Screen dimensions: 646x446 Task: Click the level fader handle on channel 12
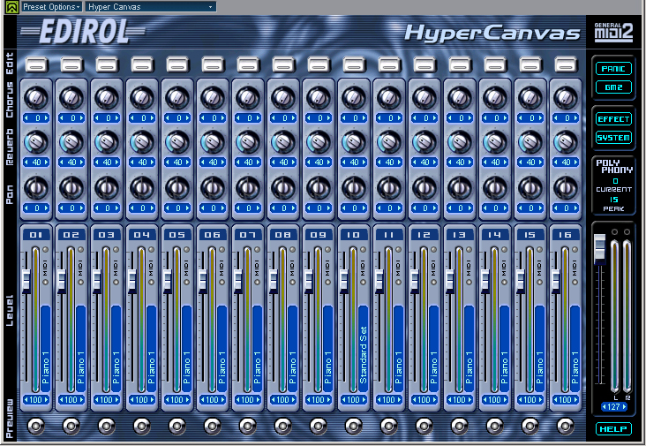coord(415,280)
